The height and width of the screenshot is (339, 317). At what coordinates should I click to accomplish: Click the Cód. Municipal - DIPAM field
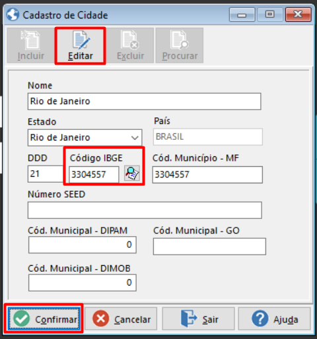tap(83, 245)
